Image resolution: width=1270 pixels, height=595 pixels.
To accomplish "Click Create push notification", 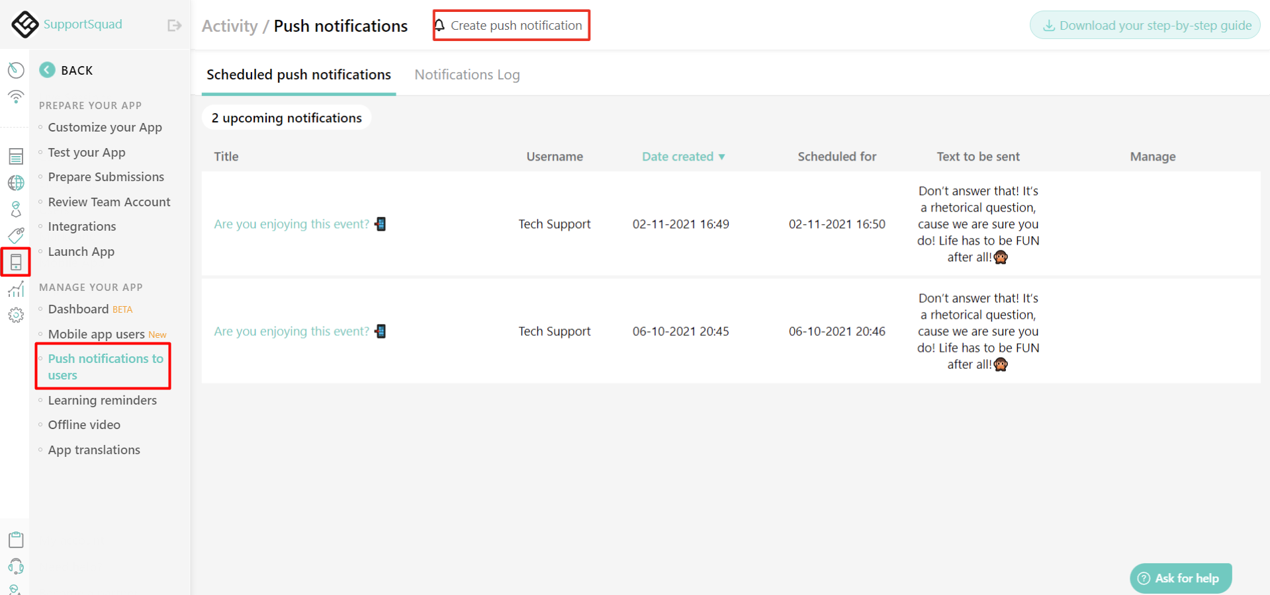I will pyautogui.click(x=511, y=25).
